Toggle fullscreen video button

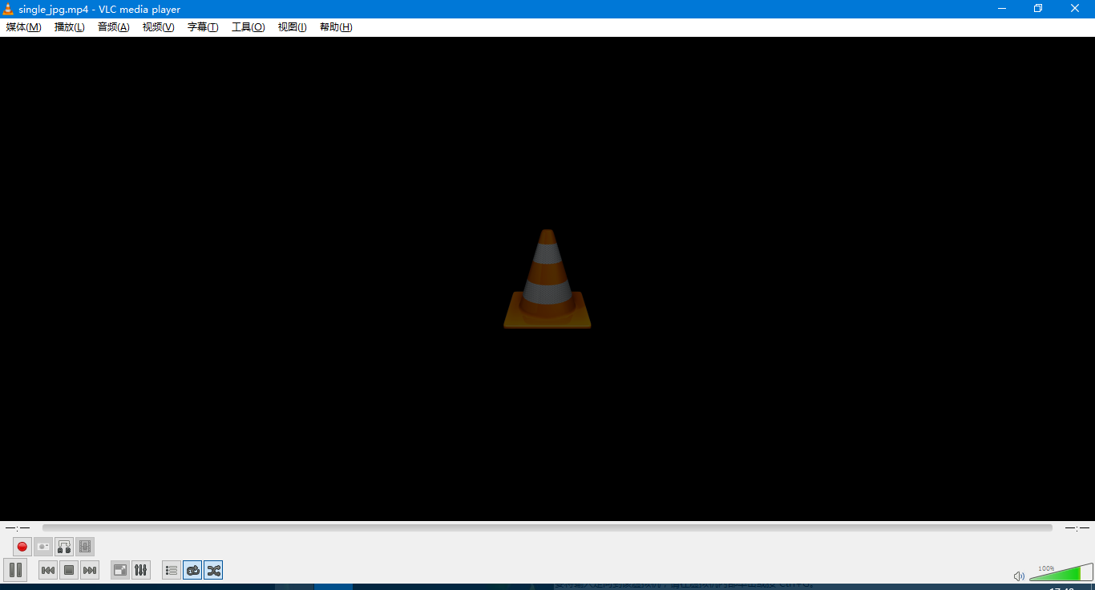(120, 570)
